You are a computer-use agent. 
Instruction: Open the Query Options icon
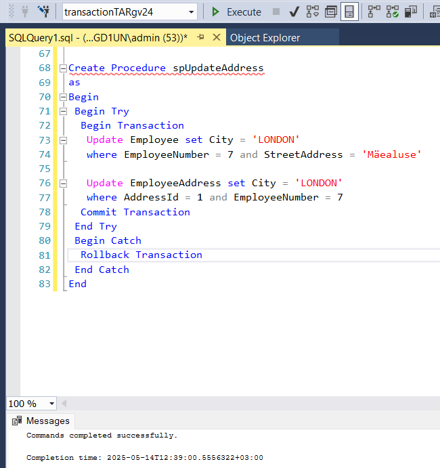pos(331,12)
